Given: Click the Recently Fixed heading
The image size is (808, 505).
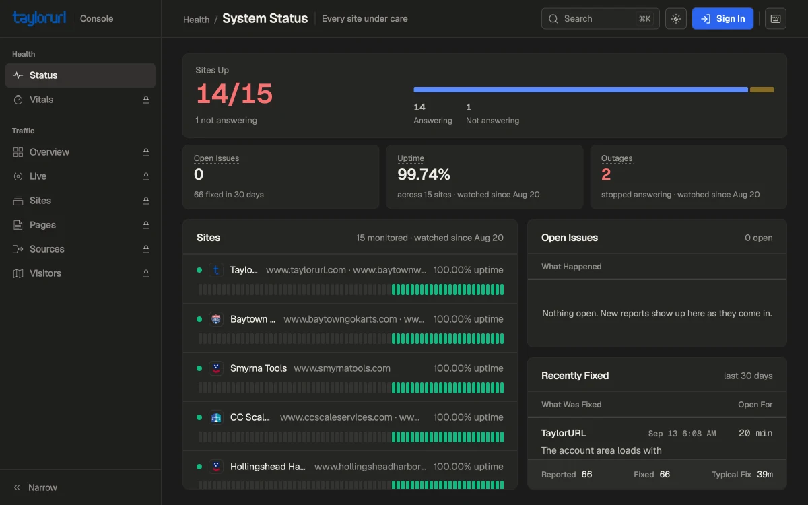Looking at the screenshot, I should coord(575,376).
